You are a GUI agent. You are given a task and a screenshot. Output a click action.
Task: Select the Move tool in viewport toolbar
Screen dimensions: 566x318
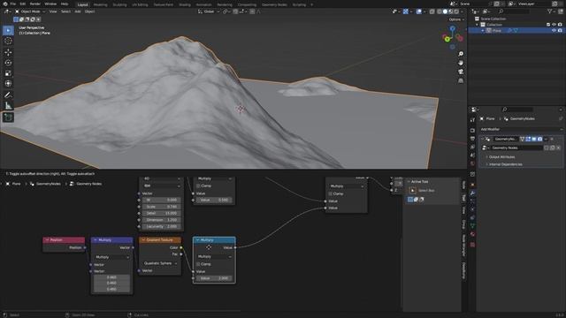pos(8,52)
